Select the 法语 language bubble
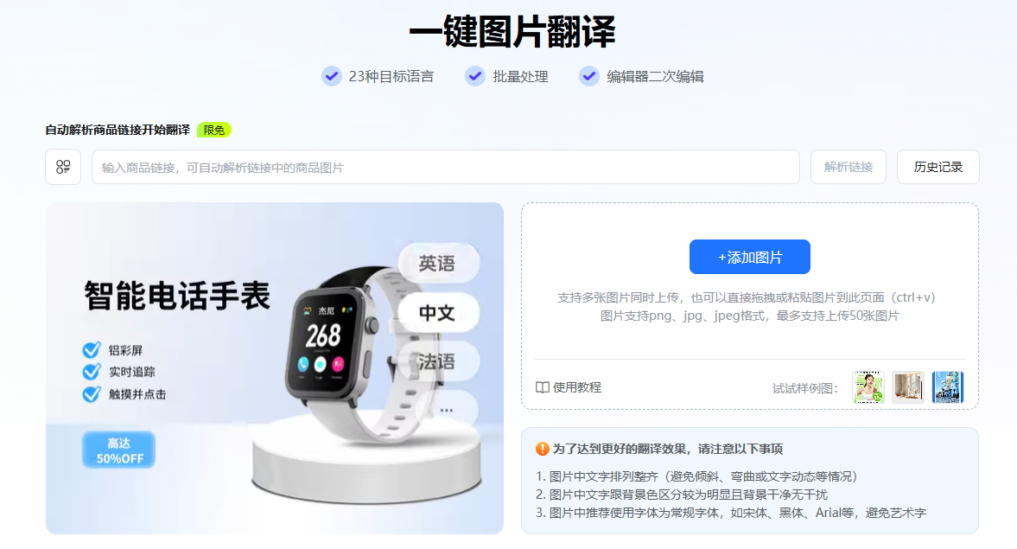Image resolution: width=1017 pixels, height=549 pixels. 438,361
